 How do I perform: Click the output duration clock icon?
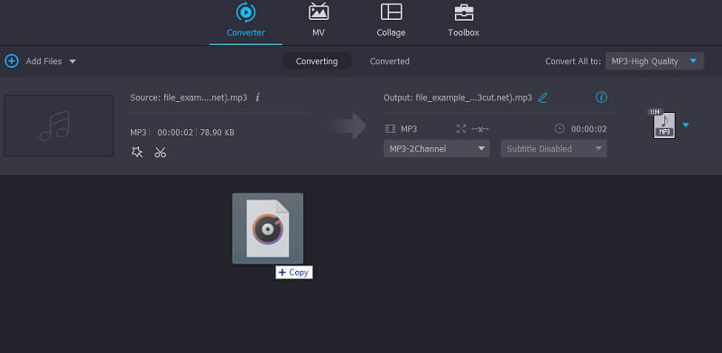560,129
